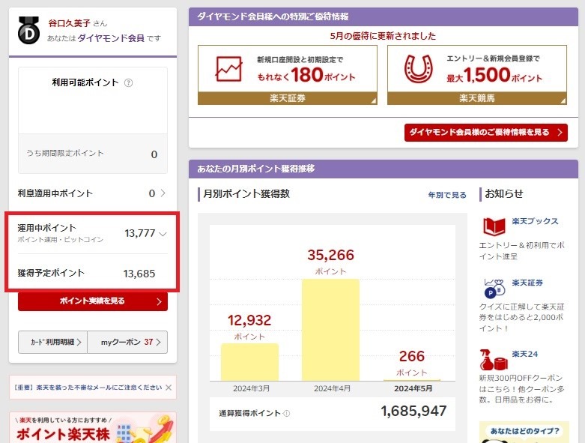Open ダイヤモンド会員様のご優待情報を見る button
Viewport: 585px width, 443px height.
486,133
